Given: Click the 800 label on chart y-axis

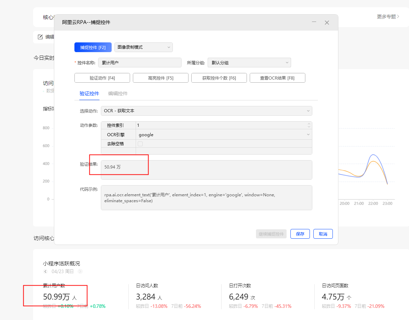Looking at the screenshot, I should click(46, 128).
